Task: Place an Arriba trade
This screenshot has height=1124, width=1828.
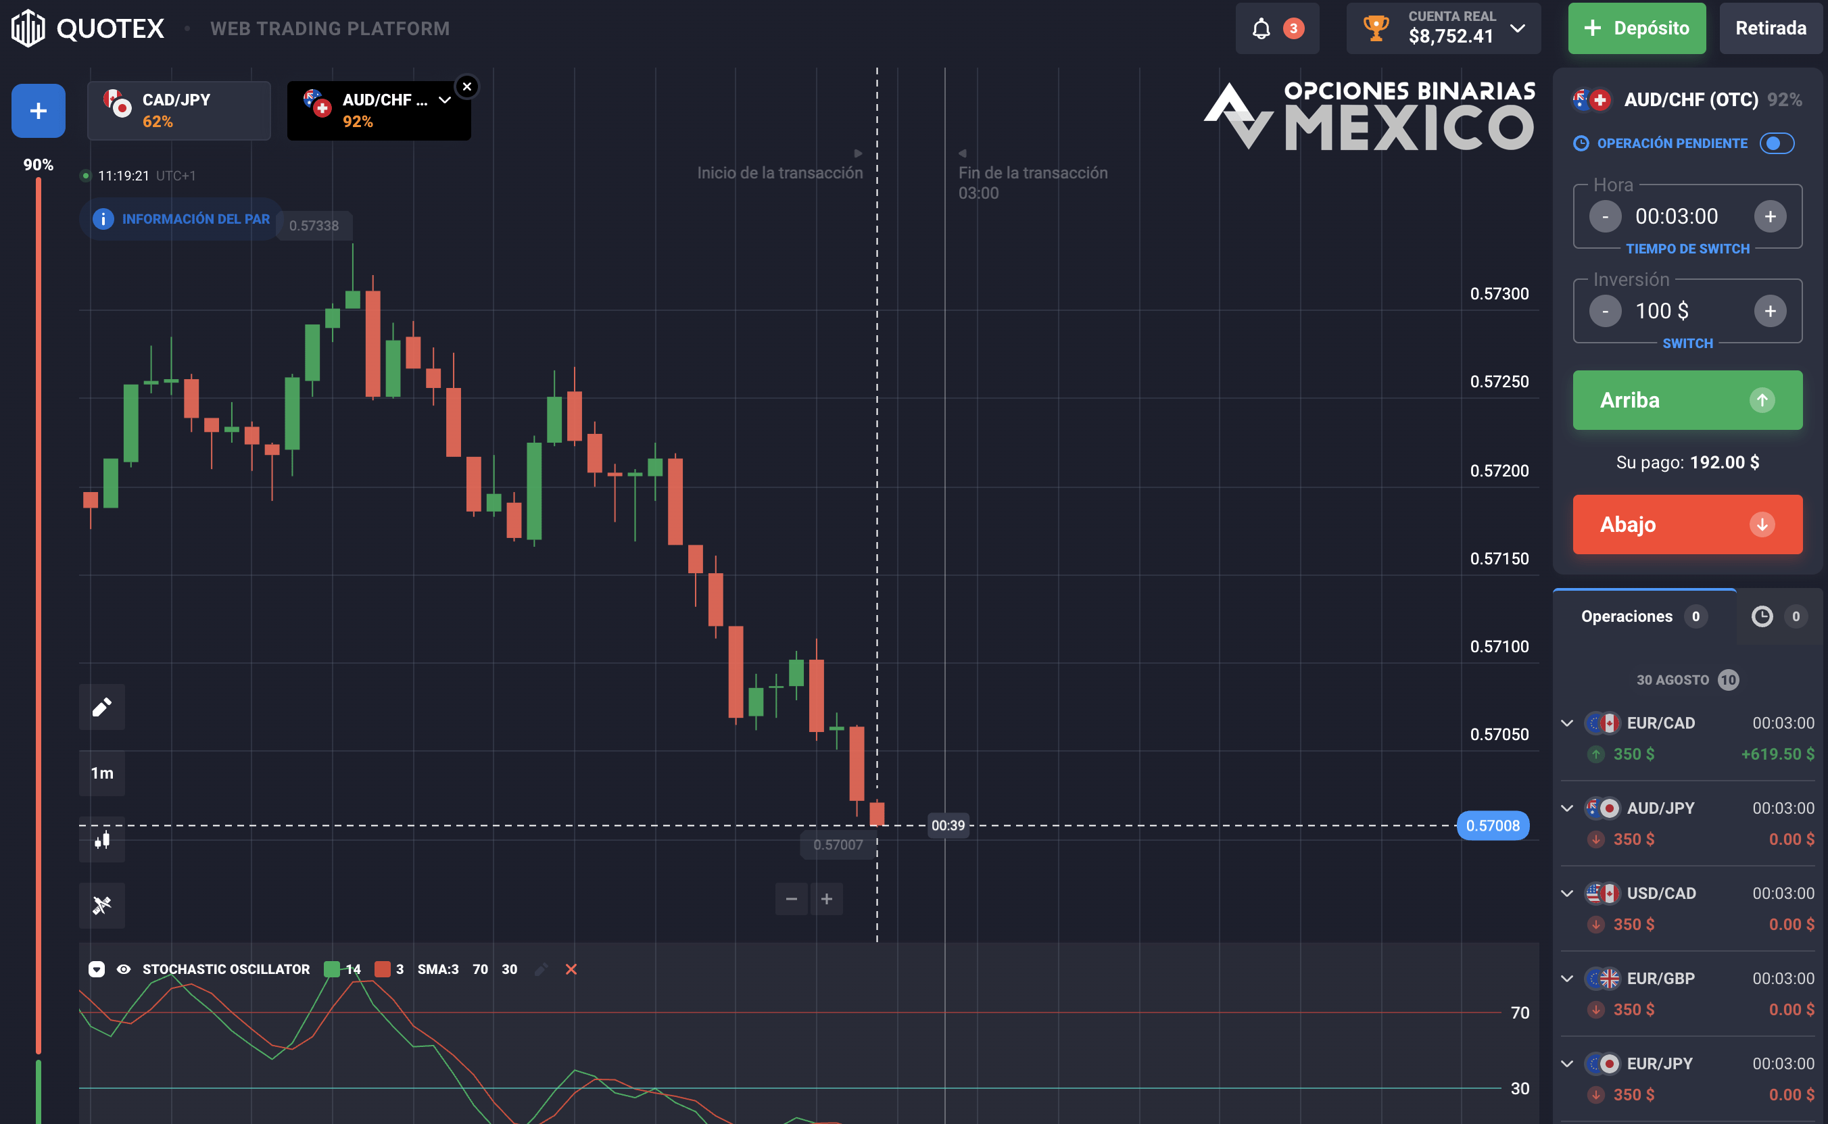Action: [x=1687, y=400]
